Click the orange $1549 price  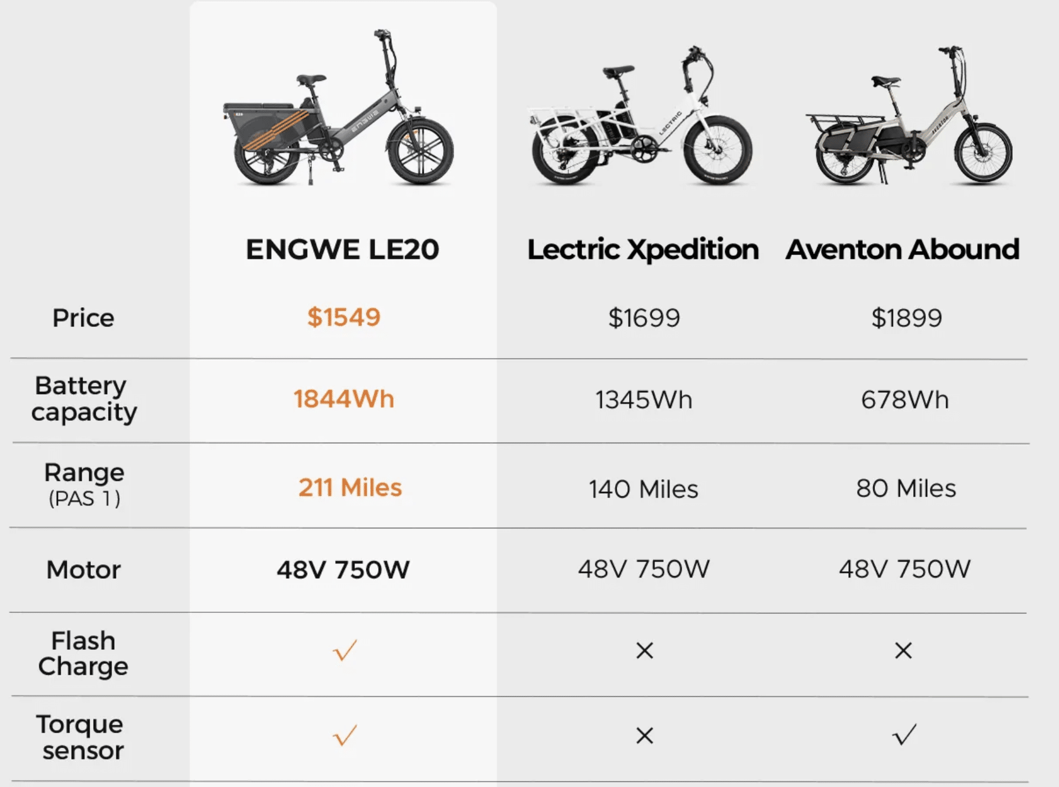[x=344, y=317]
